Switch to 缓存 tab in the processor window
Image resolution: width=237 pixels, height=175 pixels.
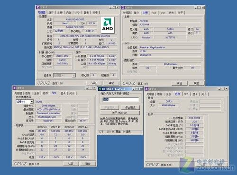coord(51,13)
